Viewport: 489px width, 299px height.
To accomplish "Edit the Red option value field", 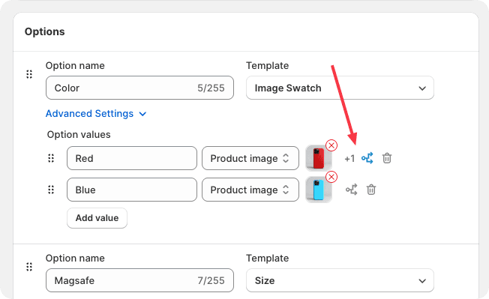I will tap(132, 158).
